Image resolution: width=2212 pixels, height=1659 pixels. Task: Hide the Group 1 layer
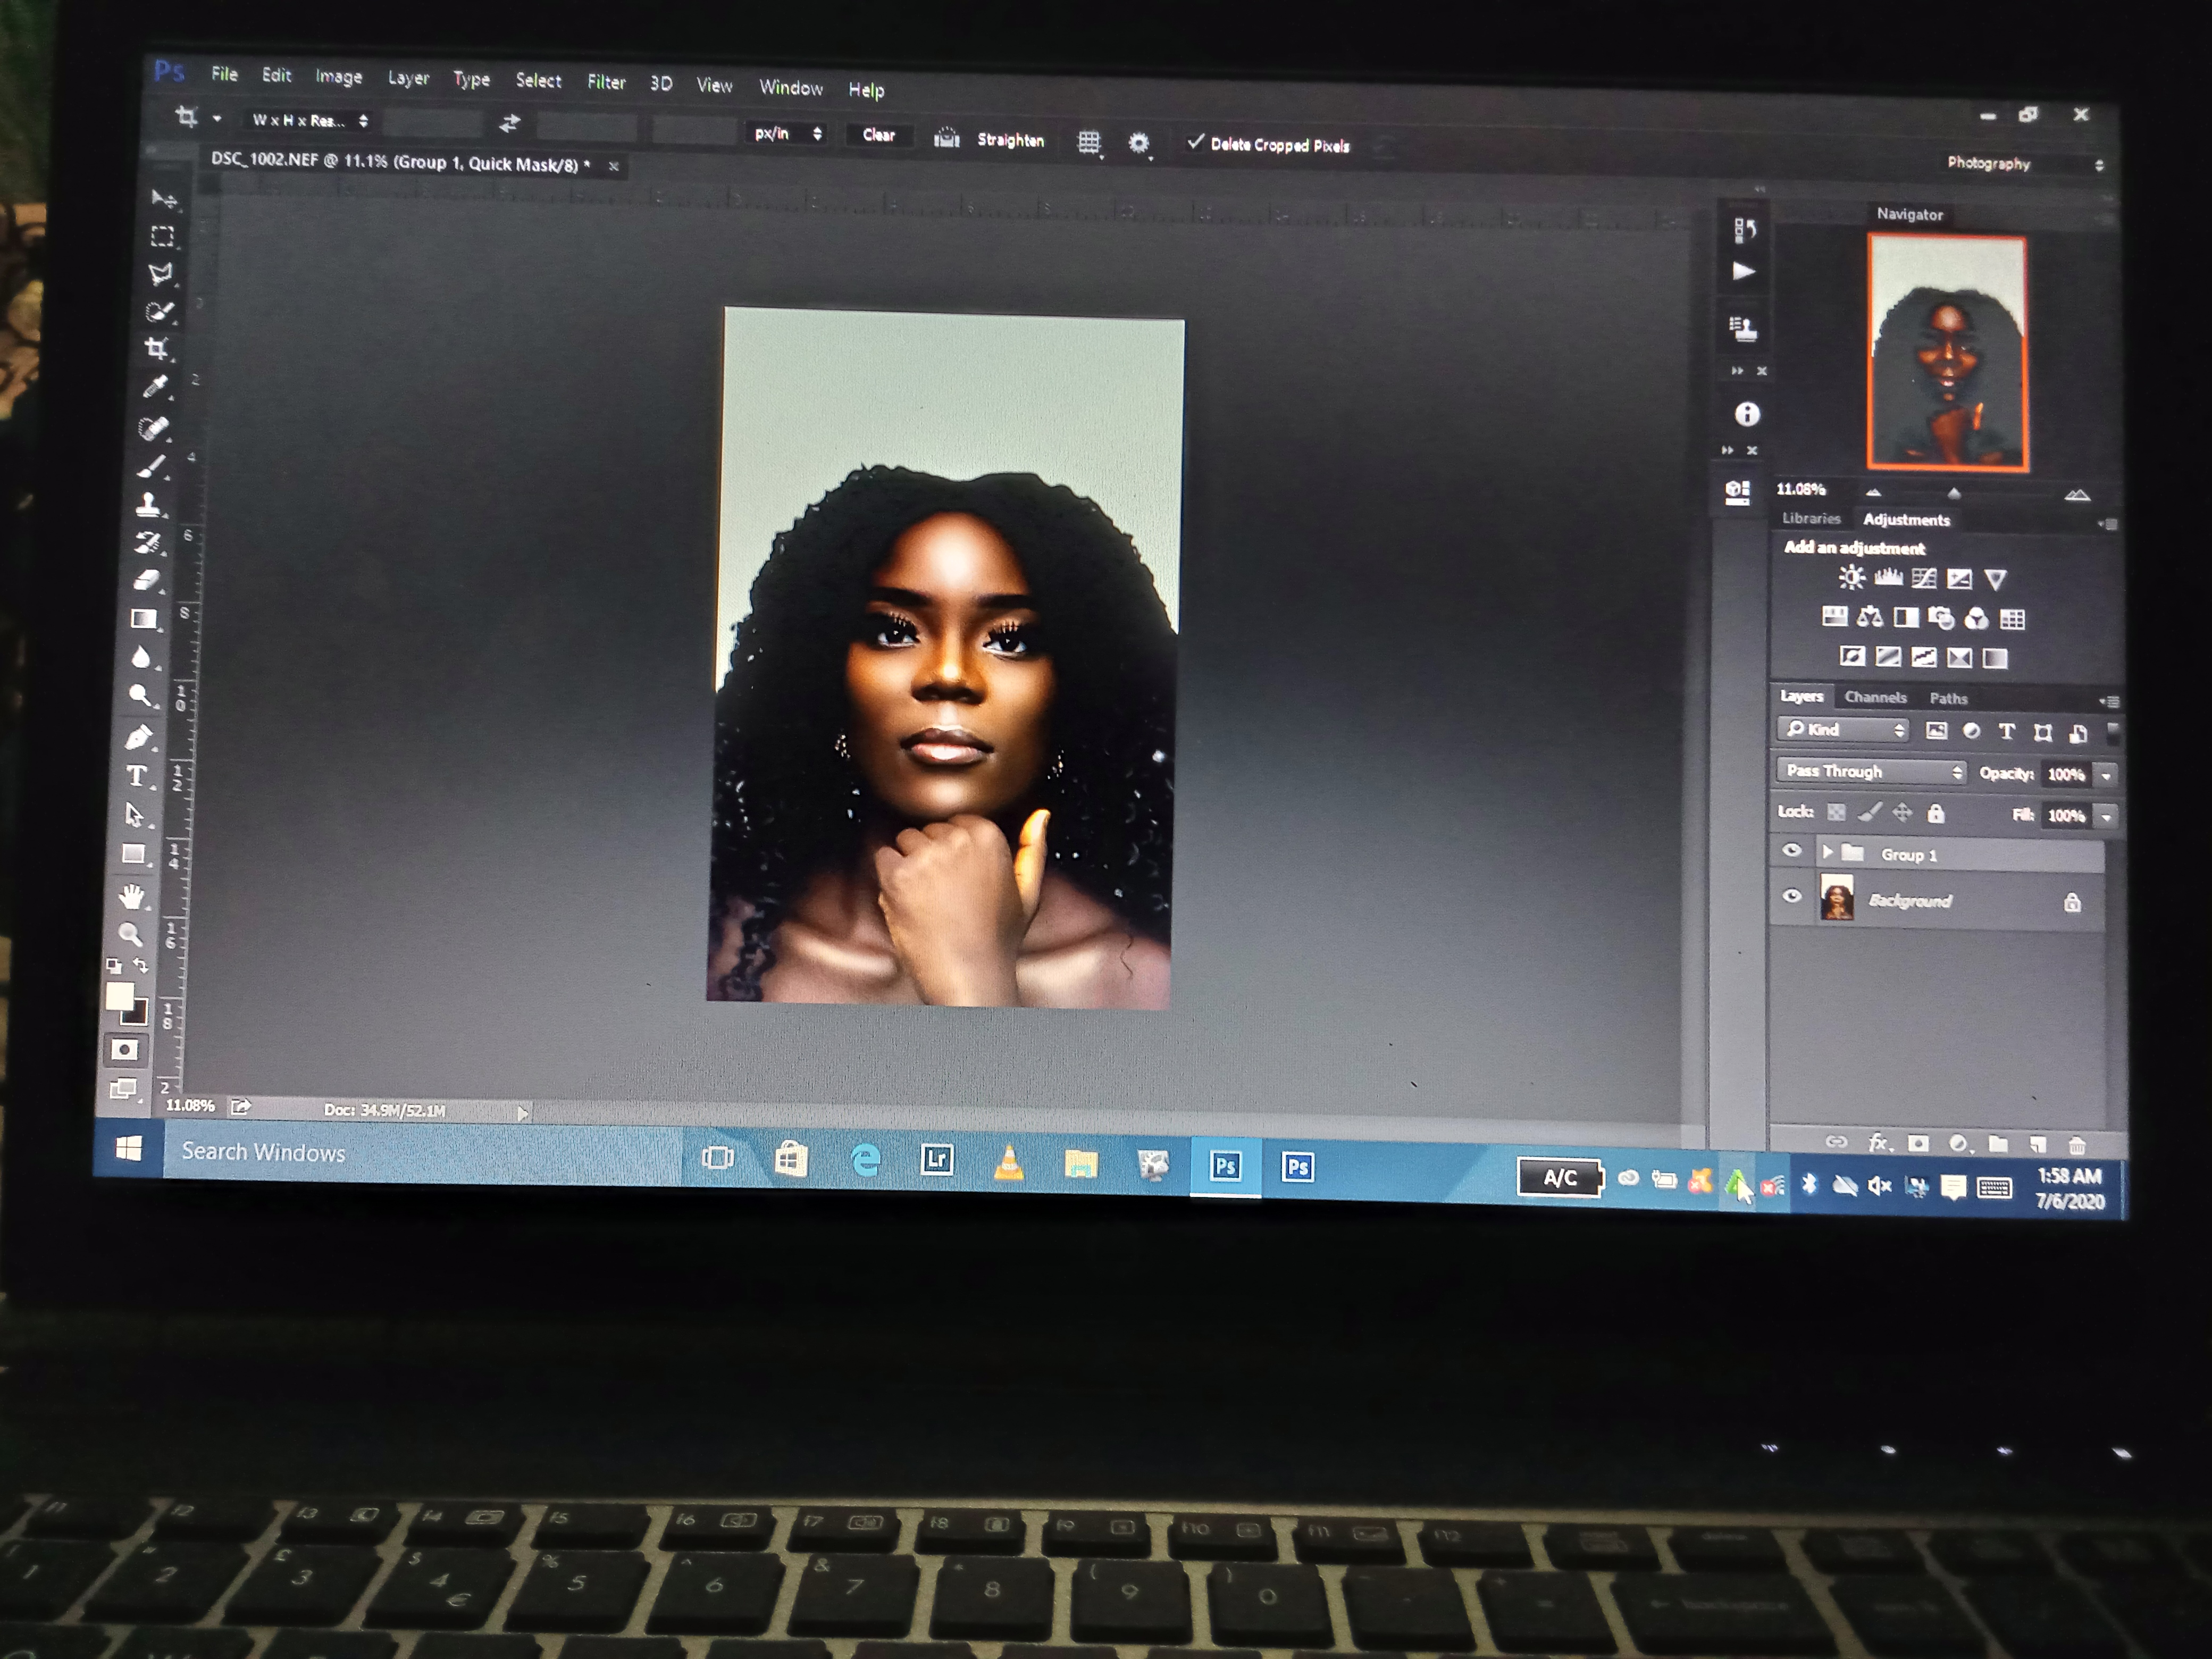click(x=1792, y=851)
